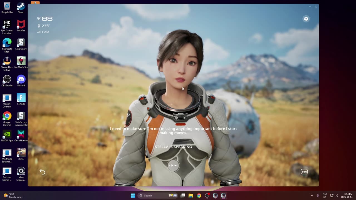
Task: Close the Stella app window
Action: [x=316, y=7]
